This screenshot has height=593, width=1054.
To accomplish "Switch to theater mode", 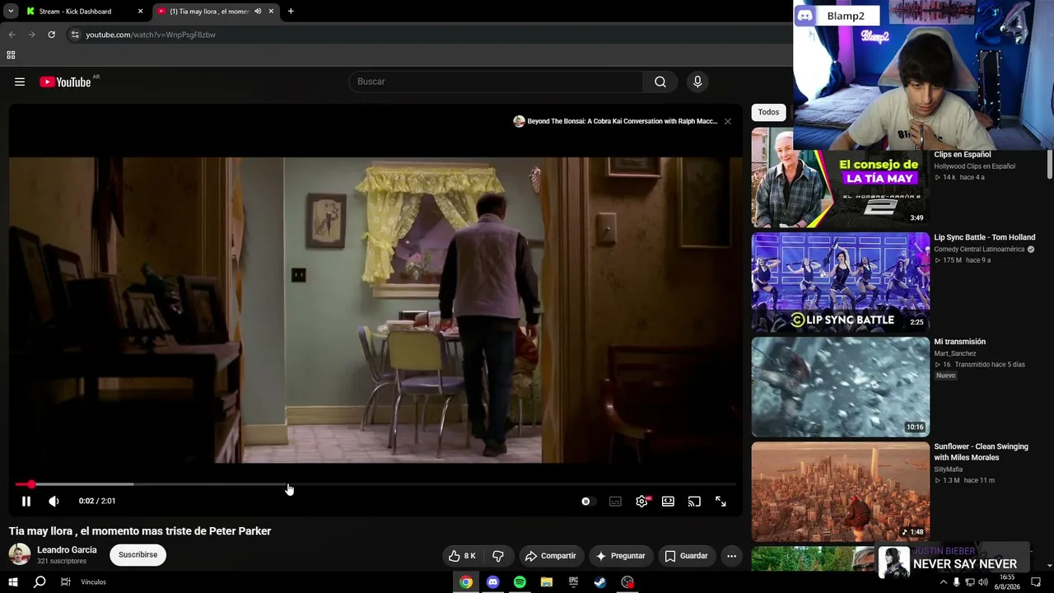I will pos(668,501).
